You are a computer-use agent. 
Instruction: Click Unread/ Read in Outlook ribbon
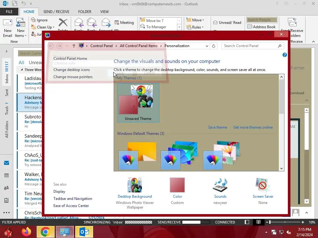click(227, 22)
